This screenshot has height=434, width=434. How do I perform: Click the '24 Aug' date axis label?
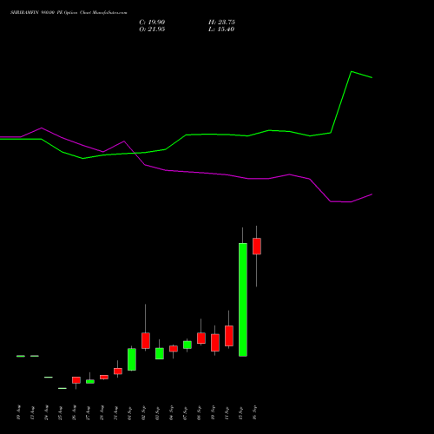[47, 412]
